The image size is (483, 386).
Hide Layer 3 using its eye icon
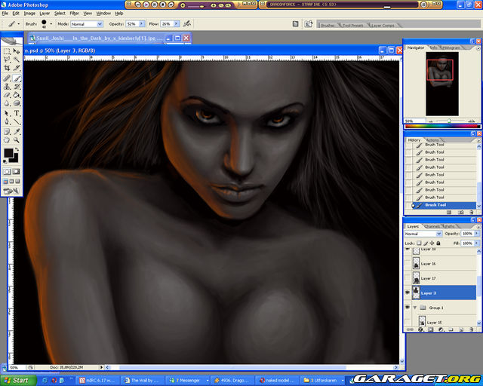coord(408,293)
